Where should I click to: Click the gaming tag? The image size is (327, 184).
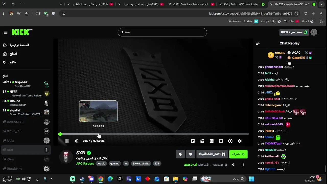point(115,164)
